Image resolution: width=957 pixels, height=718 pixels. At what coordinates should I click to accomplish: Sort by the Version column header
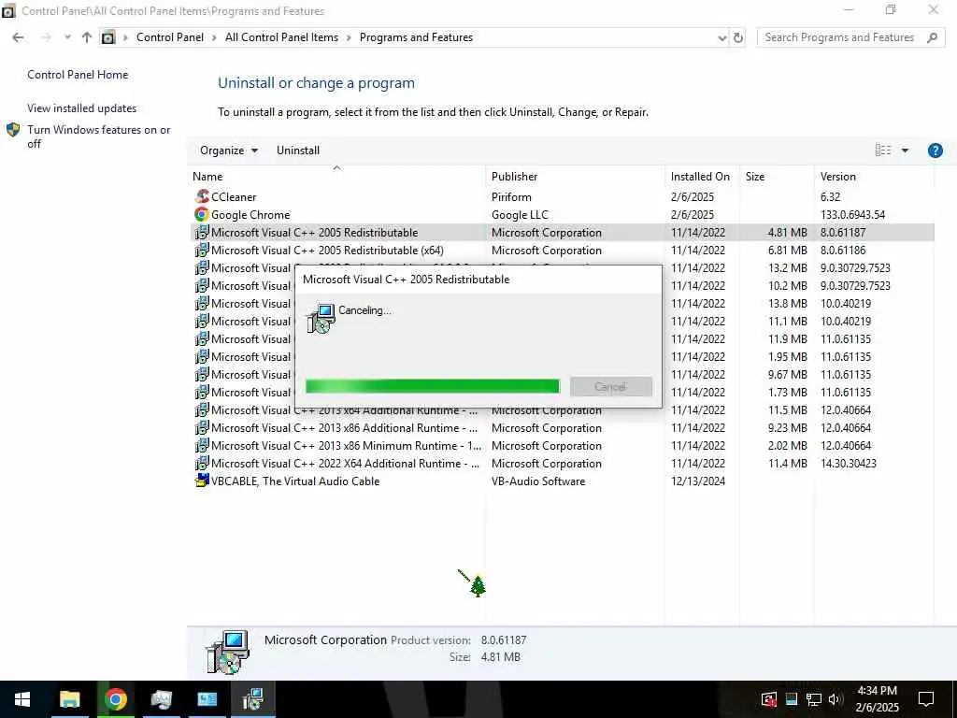[x=874, y=177]
